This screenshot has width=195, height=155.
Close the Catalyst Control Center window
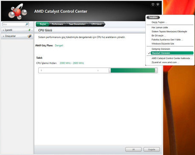[158, 5]
